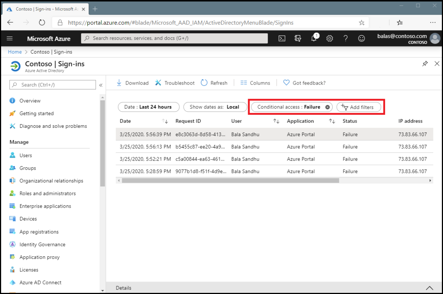Image resolution: width=443 pixels, height=294 pixels.
Task: Toggle Date column sort order
Action: pos(165,121)
